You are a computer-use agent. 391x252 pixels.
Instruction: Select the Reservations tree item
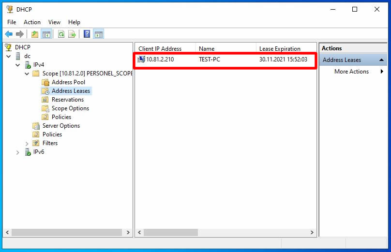coord(68,100)
